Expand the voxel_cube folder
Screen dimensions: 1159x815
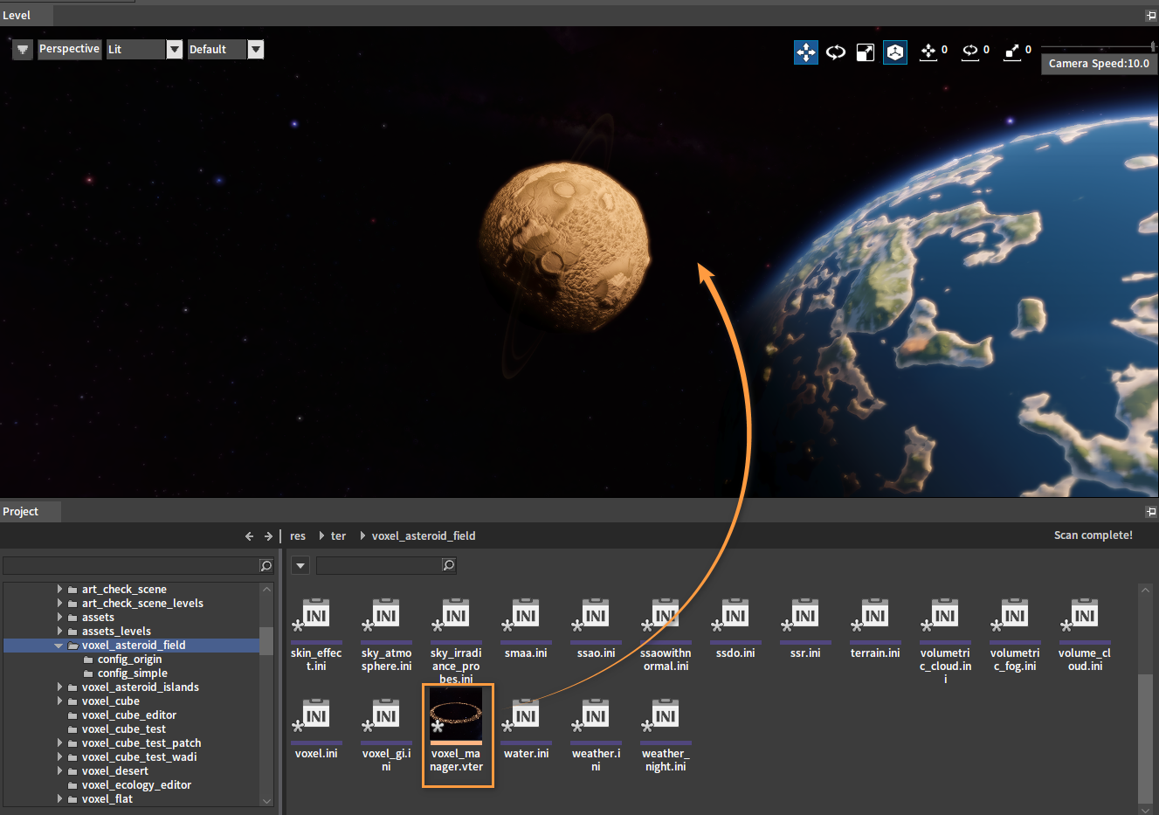tap(59, 701)
